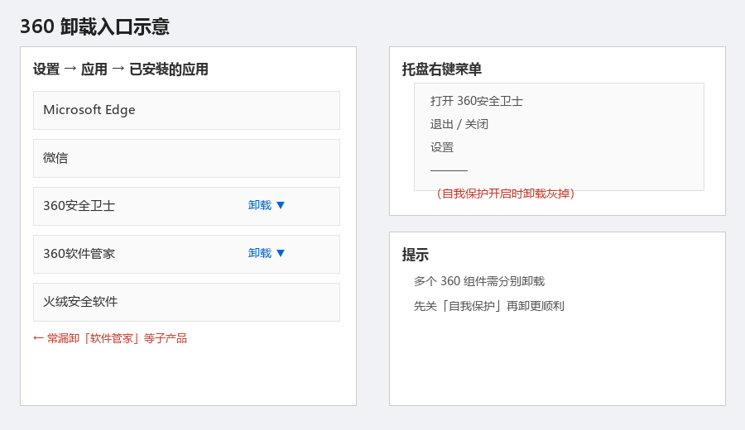The image size is (745, 430).
Task: Select the Microsoft Edge app row
Action: pyautogui.click(x=186, y=110)
